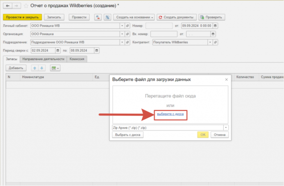This screenshot has width=284, height=186.
Task: Open the calendar for the document date field
Action: pos(215,26)
